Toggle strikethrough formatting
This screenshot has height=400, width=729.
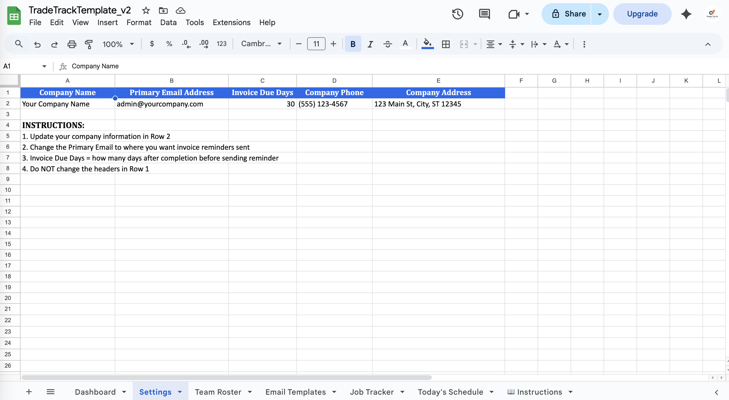pyautogui.click(x=388, y=44)
